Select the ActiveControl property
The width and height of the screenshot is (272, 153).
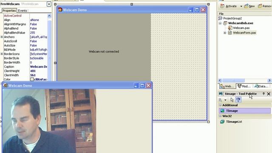13,16
